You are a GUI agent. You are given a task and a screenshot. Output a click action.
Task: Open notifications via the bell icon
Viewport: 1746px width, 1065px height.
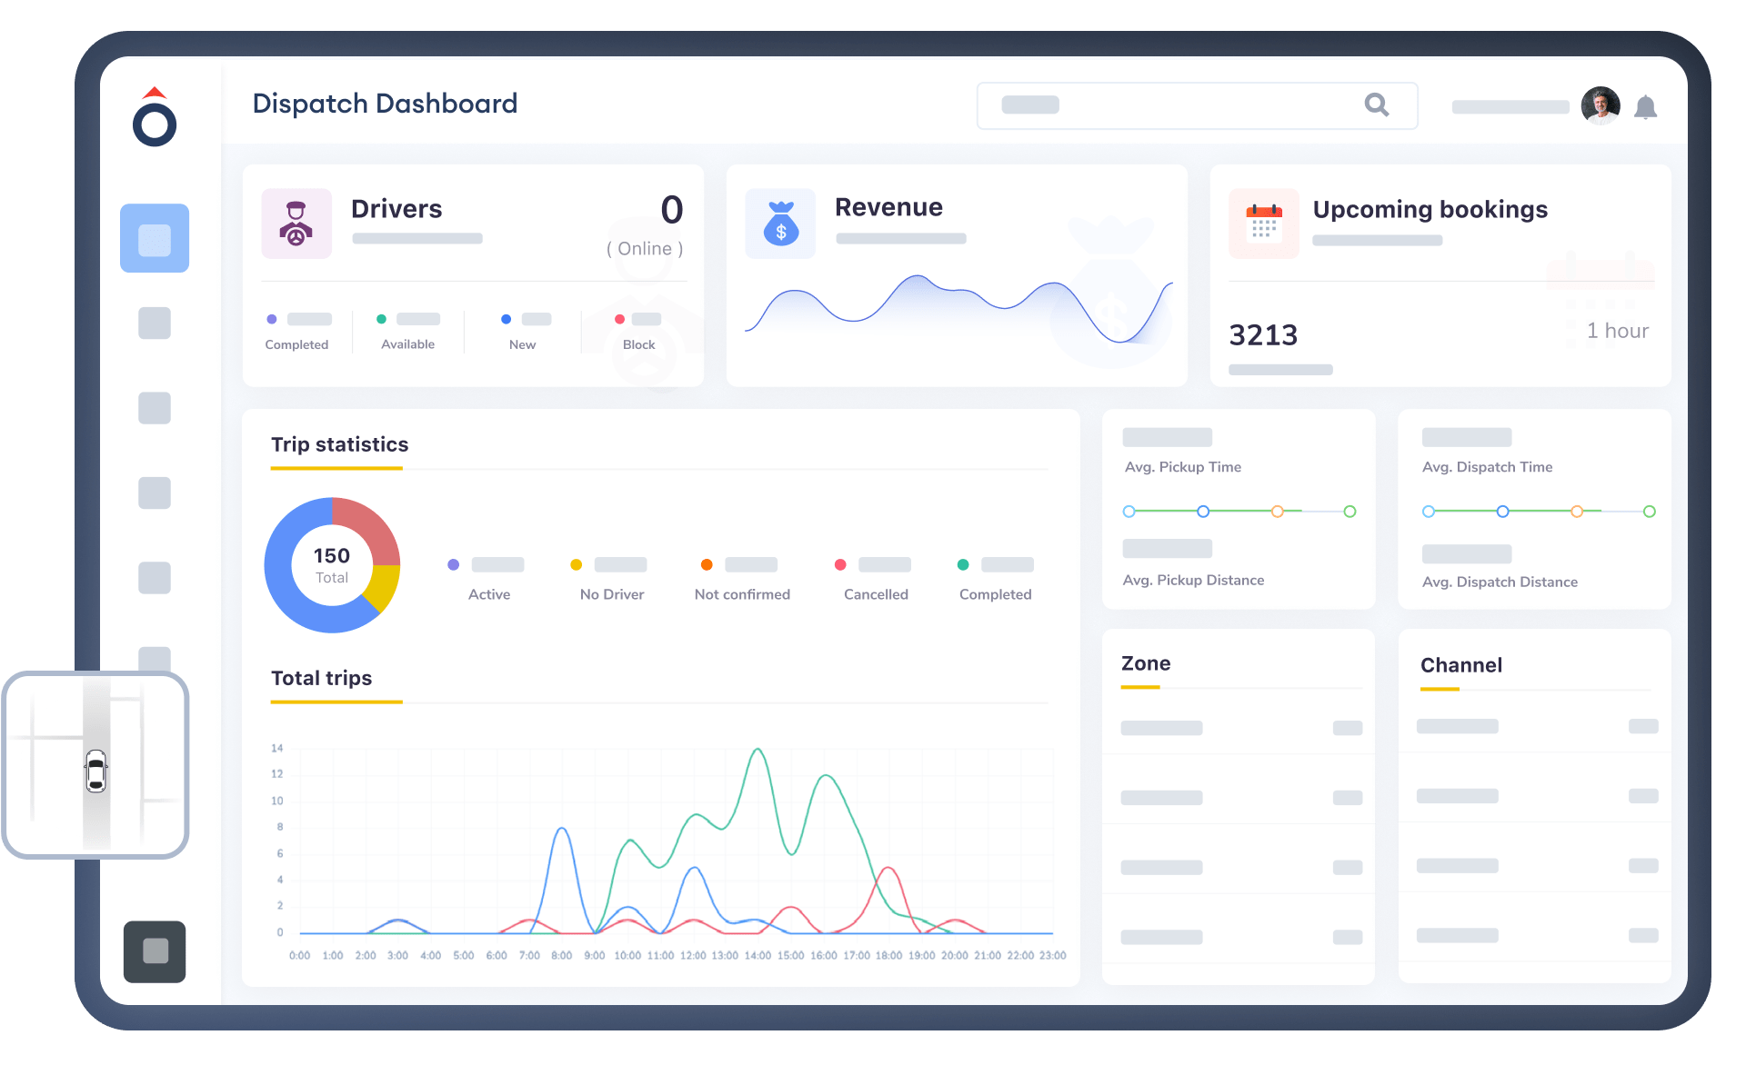[x=1646, y=106]
